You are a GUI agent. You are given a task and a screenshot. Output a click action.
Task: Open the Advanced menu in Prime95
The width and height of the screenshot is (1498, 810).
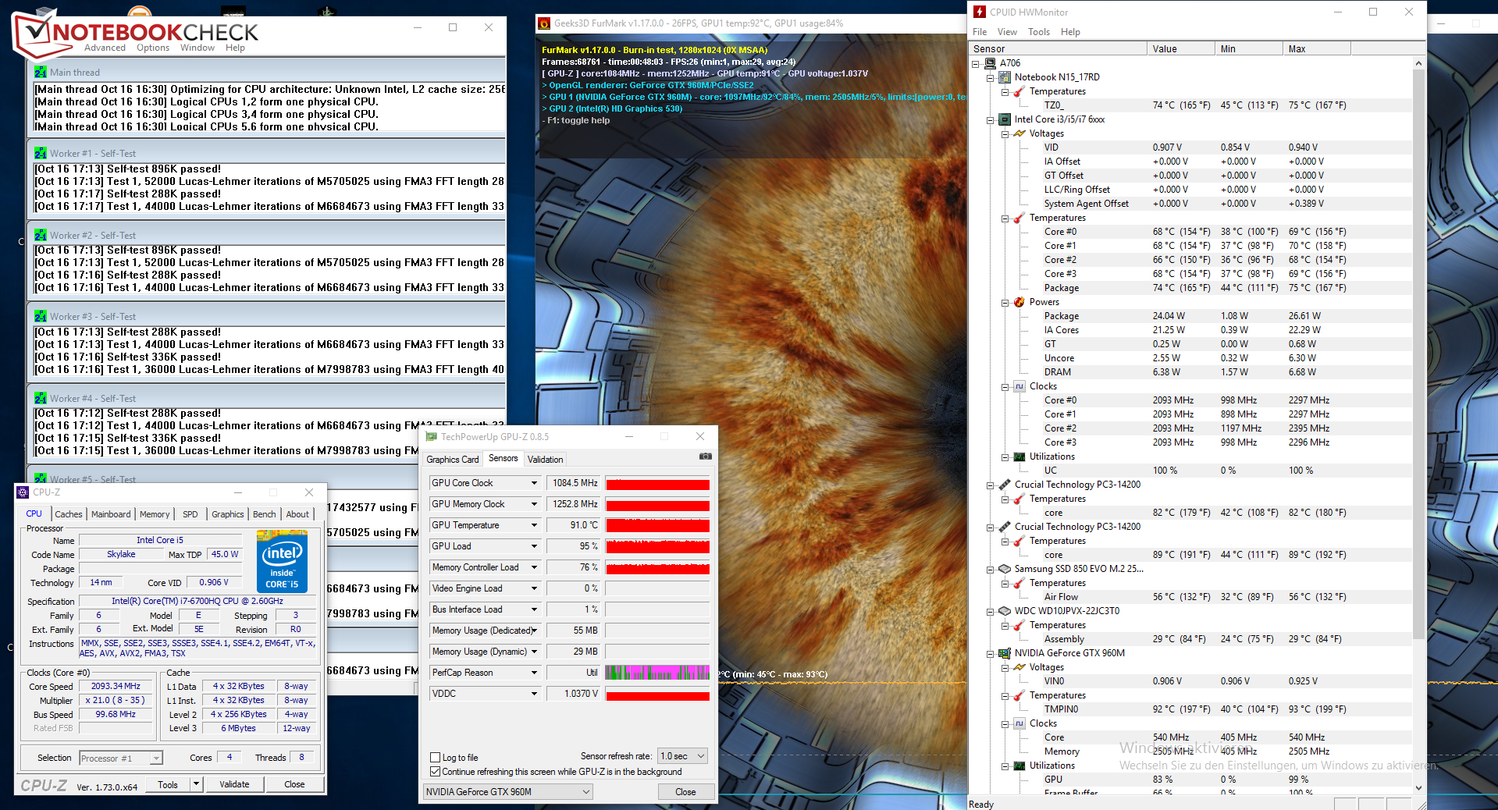[x=105, y=48]
